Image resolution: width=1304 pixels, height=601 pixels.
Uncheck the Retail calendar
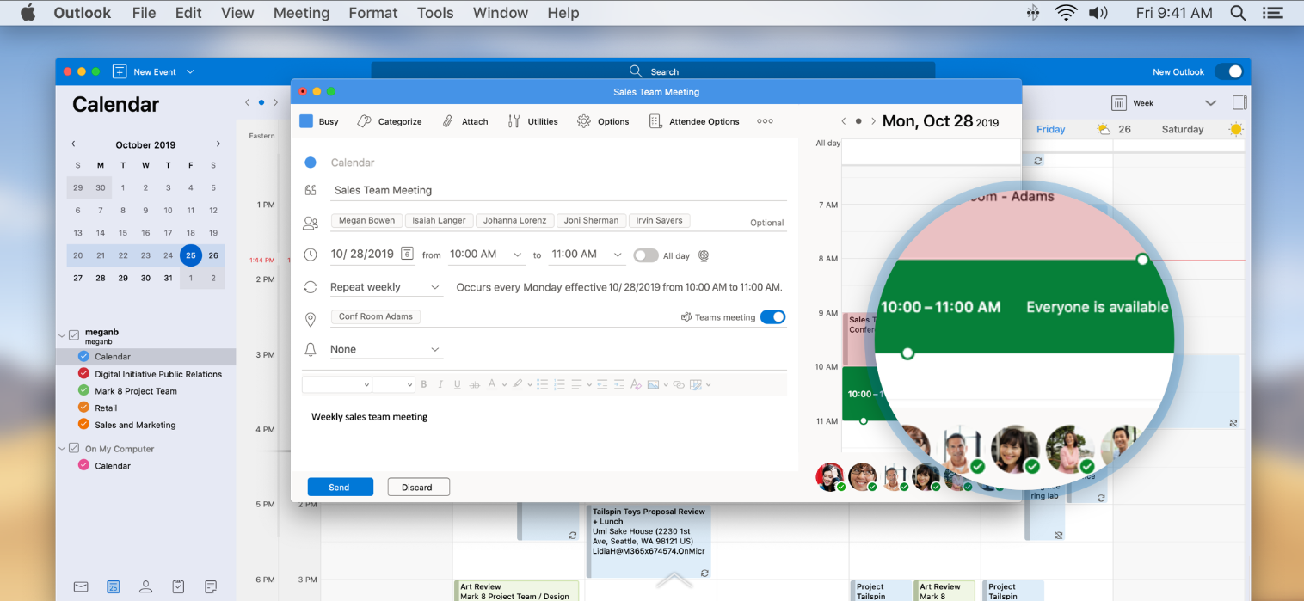[83, 408]
